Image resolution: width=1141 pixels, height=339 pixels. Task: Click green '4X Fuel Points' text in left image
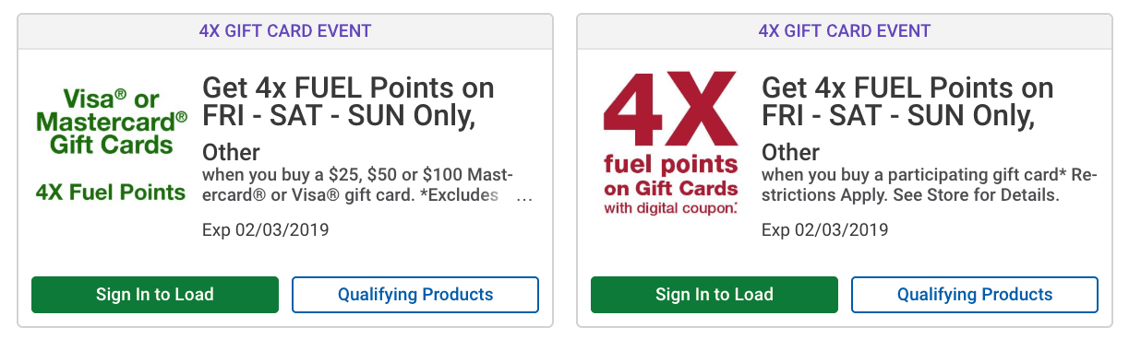click(x=111, y=193)
